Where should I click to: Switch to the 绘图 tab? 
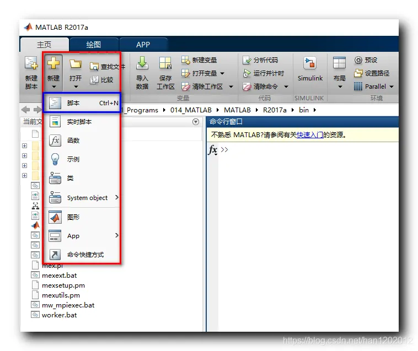point(94,45)
